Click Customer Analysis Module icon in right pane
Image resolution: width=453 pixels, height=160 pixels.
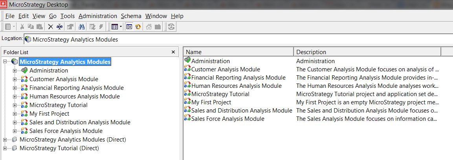pyautogui.click(x=187, y=69)
